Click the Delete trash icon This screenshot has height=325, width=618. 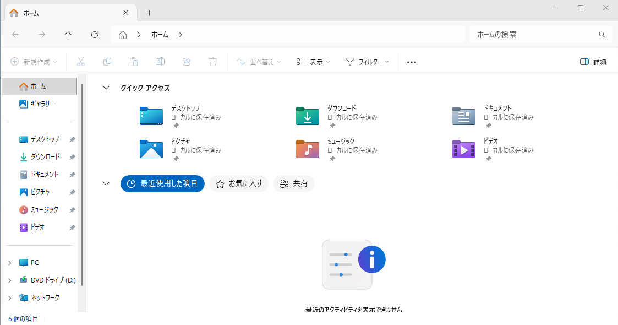[213, 62]
